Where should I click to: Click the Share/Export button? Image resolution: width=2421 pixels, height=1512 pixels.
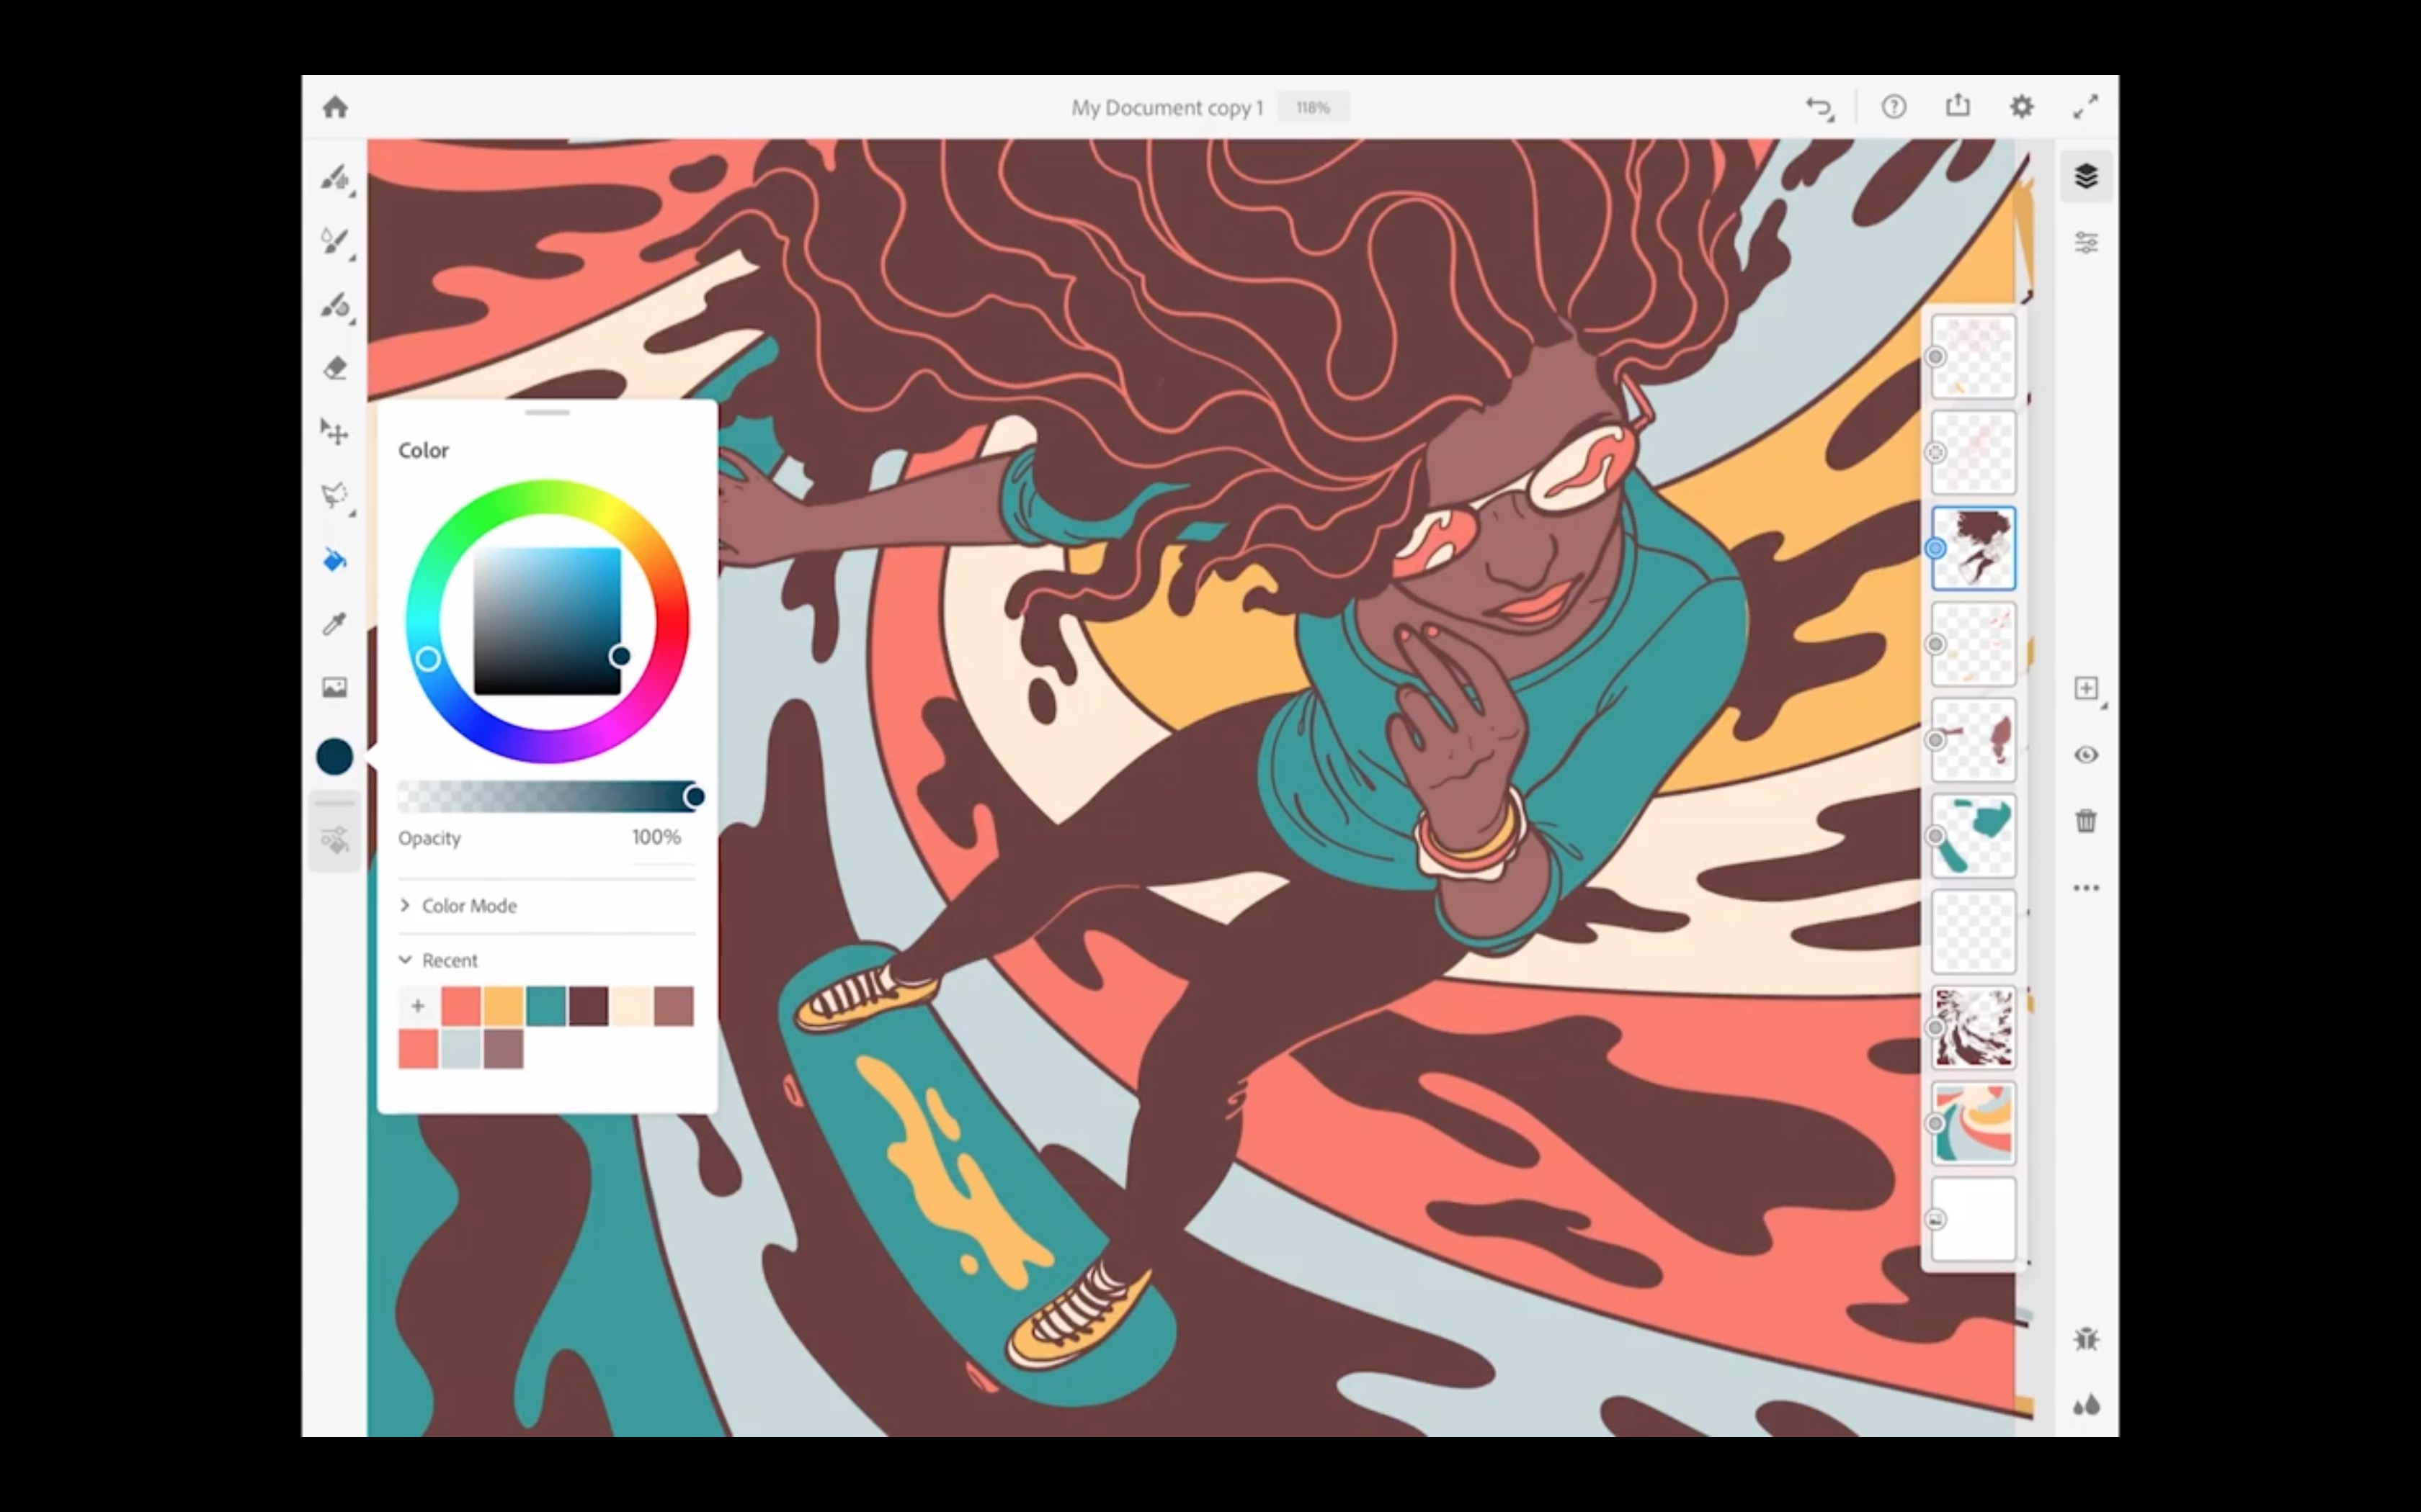pos(1958,108)
